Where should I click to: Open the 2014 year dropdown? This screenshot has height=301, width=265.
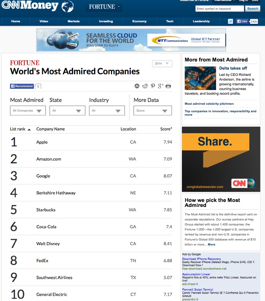162,64
